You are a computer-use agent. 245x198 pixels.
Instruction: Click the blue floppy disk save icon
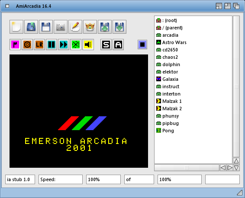[x=46, y=27]
